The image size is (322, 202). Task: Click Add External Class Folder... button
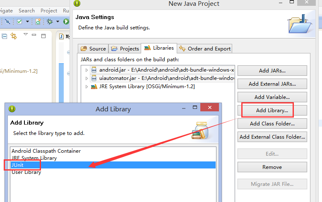pos(272,137)
